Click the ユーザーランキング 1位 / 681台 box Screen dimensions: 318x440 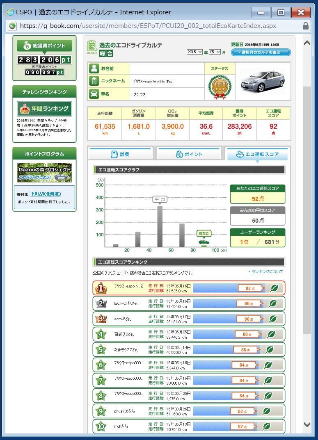[258, 238]
